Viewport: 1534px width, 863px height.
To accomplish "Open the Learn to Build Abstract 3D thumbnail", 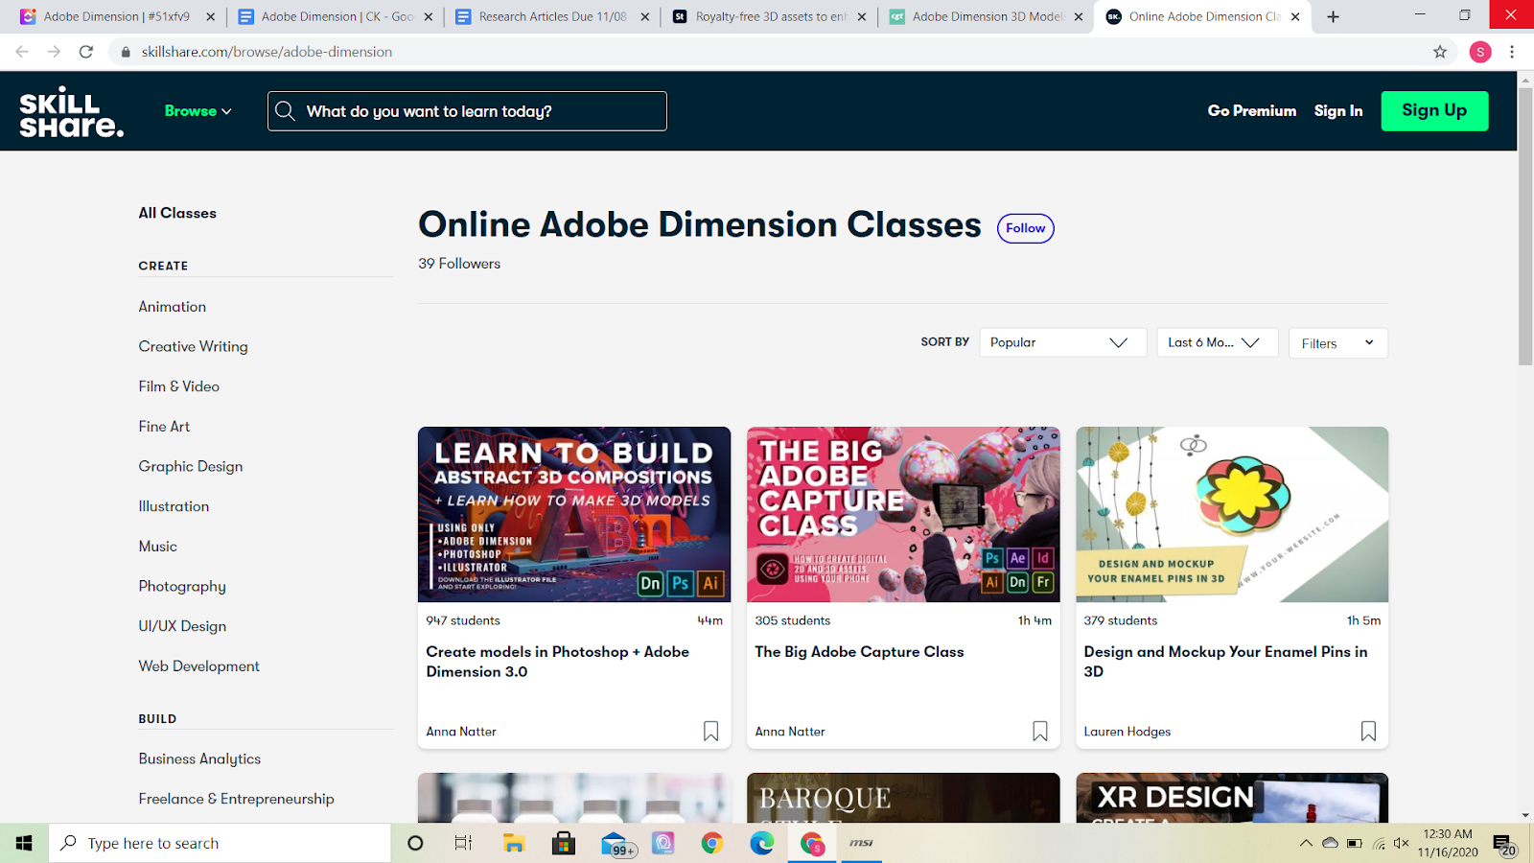I will pyautogui.click(x=574, y=515).
